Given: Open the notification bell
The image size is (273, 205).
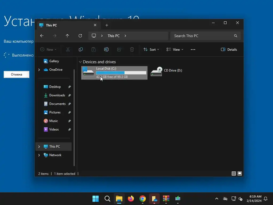Looking at the screenshot, I should (266, 199).
